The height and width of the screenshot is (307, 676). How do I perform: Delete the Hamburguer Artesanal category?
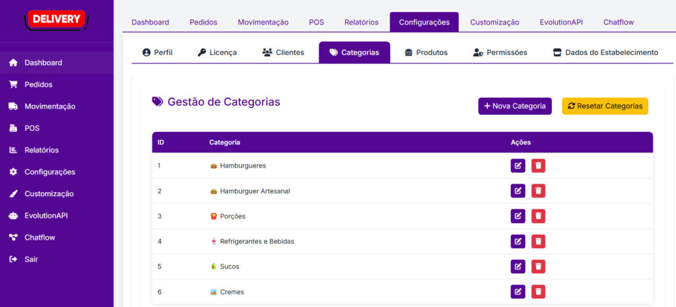[538, 191]
